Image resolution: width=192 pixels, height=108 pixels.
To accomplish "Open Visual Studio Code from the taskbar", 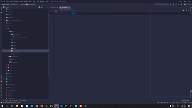I will coord(61,106).
